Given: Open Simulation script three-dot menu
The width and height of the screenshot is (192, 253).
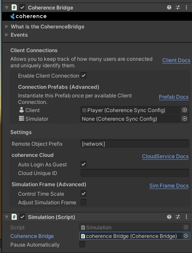Looking at the screenshot, I should pyautogui.click(x=186, y=217).
